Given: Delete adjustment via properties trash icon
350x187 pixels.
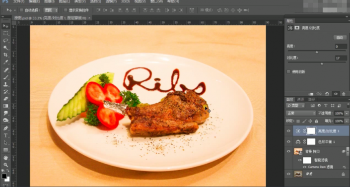Looking at the screenshot, I should click(344, 94).
